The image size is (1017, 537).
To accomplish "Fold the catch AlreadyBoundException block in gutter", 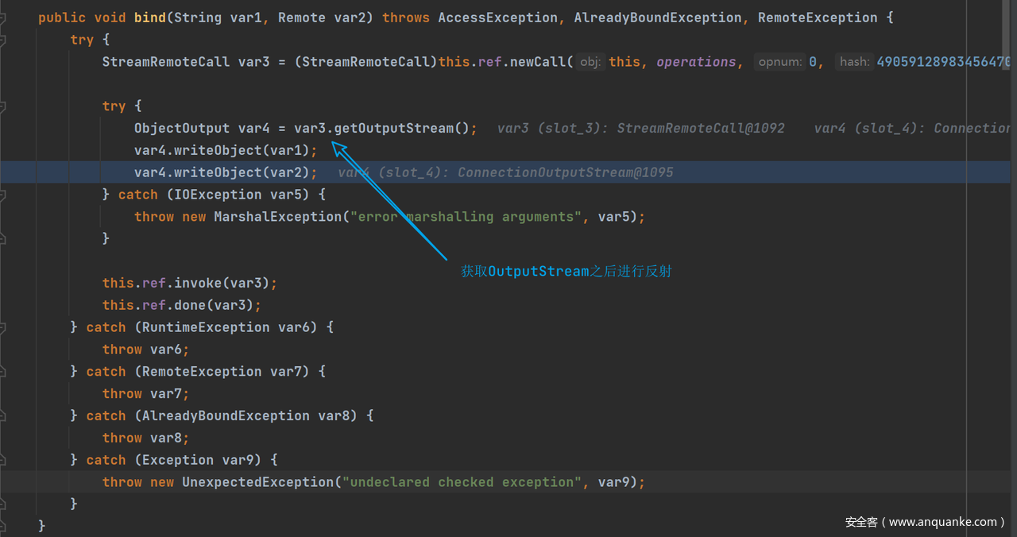I will (x=3, y=415).
